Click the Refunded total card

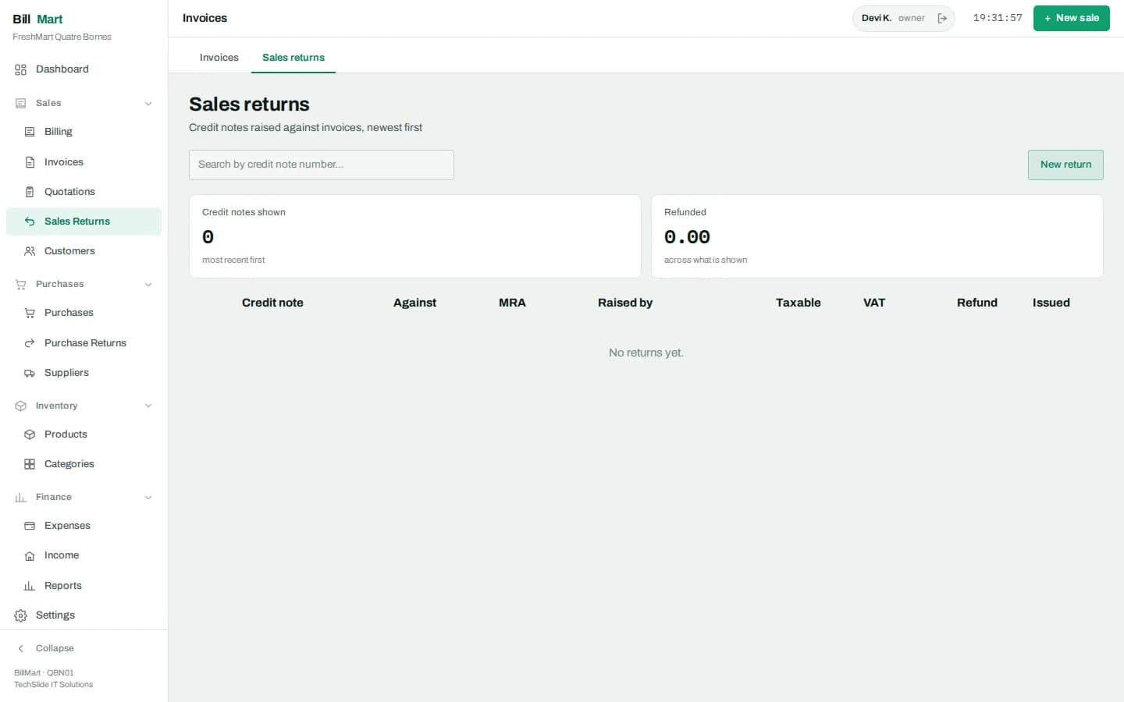877,236
